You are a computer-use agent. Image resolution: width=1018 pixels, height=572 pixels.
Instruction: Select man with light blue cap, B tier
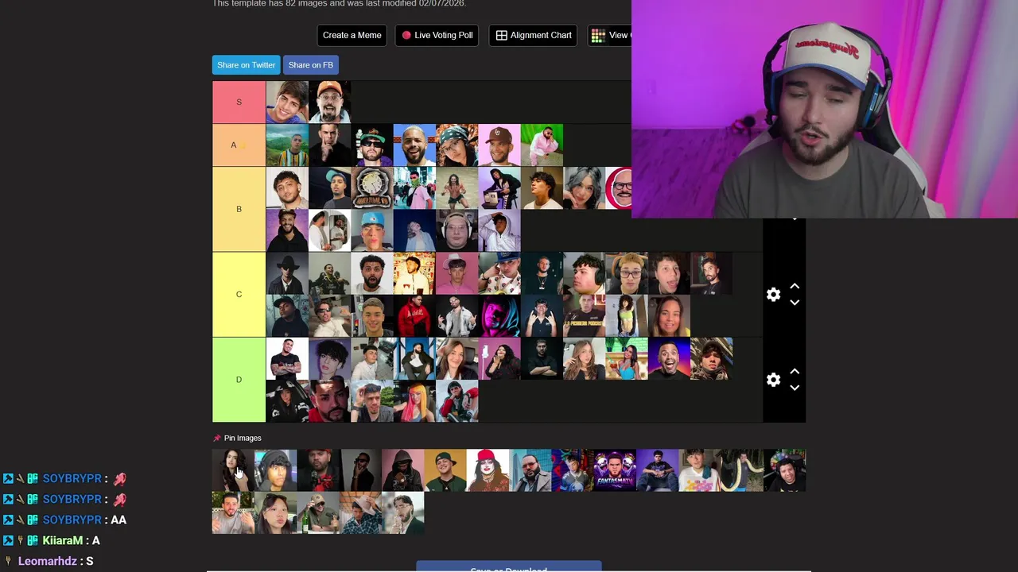pyautogui.click(x=372, y=230)
